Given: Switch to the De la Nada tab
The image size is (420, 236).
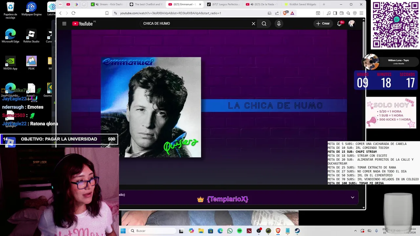Looking at the screenshot, I should tap(262, 4).
